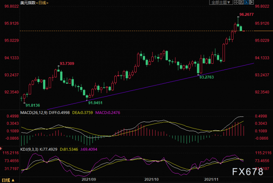Viewport: 273px width, 183px height.
Task: Select the 96.2677 high price label
Action: pos(246,14)
